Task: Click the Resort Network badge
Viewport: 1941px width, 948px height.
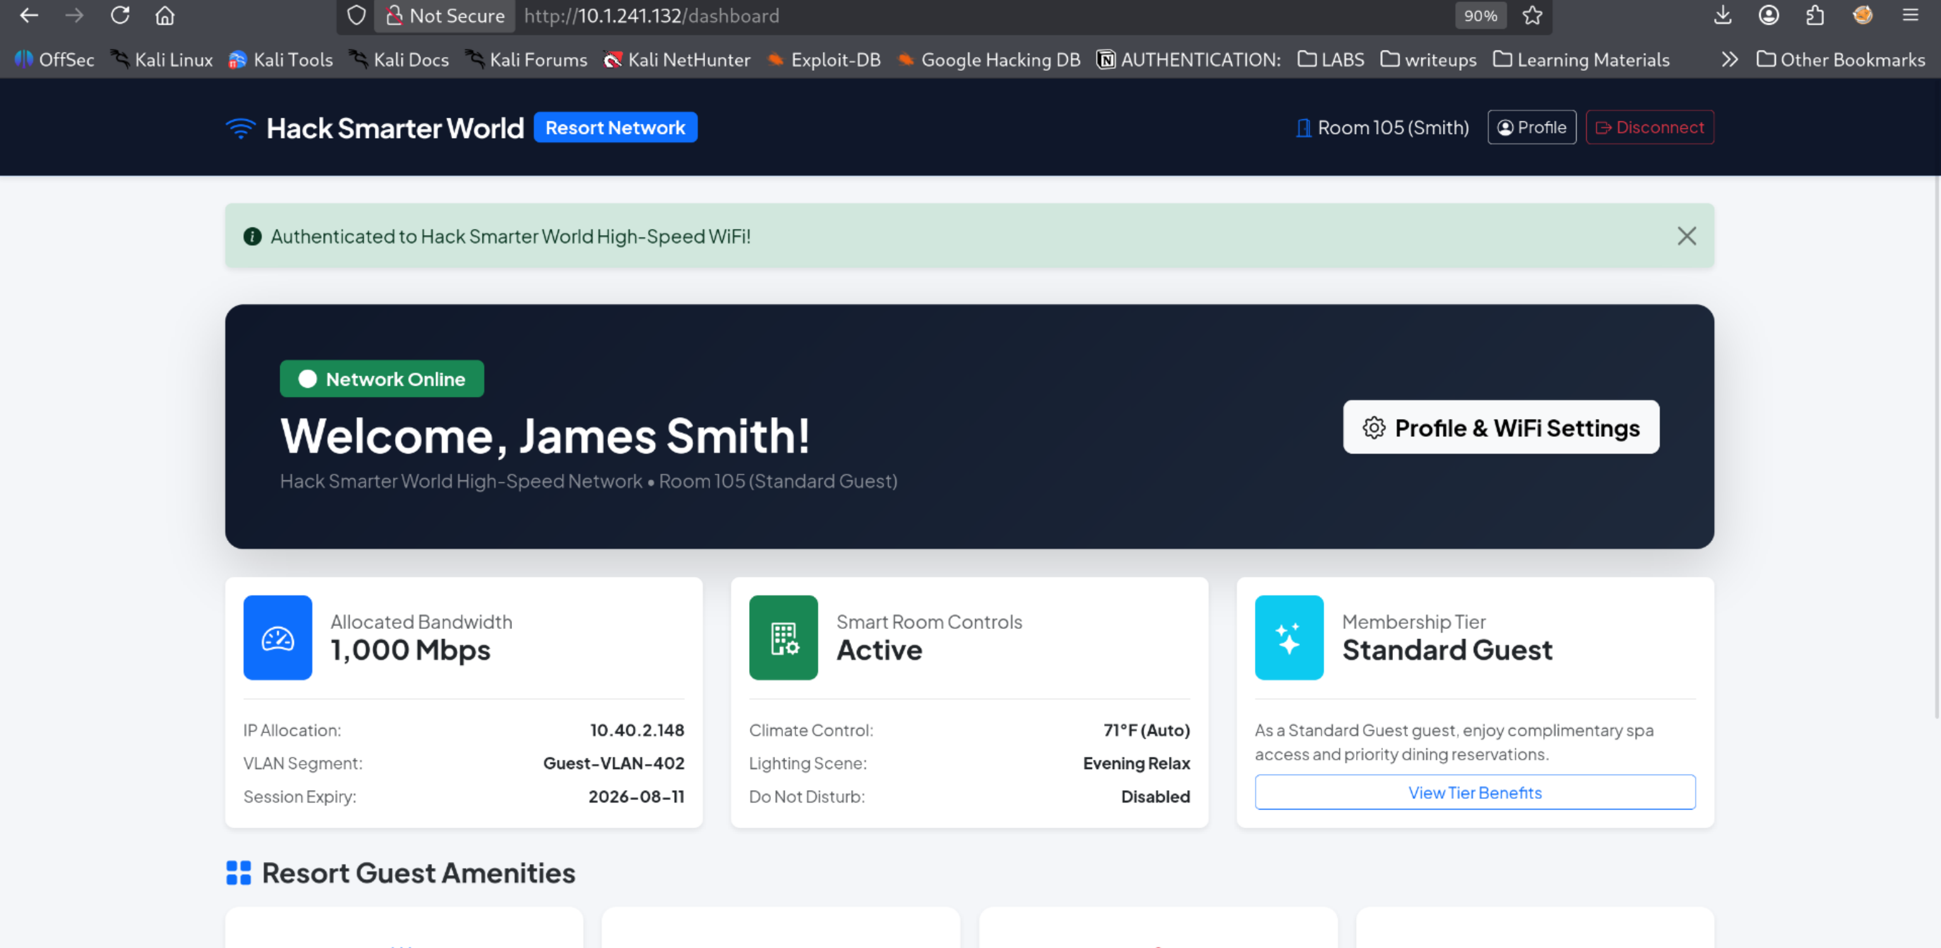Action: click(x=615, y=127)
